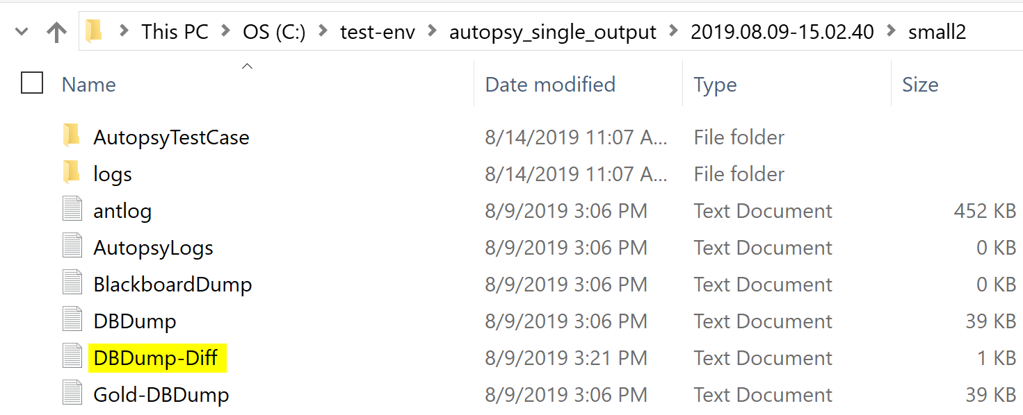
Task: Select the DBDump file name
Action: pos(134,321)
